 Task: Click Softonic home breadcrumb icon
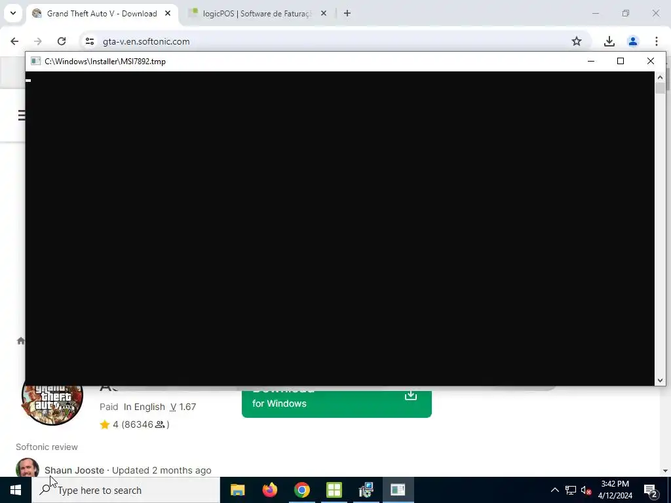20,341
